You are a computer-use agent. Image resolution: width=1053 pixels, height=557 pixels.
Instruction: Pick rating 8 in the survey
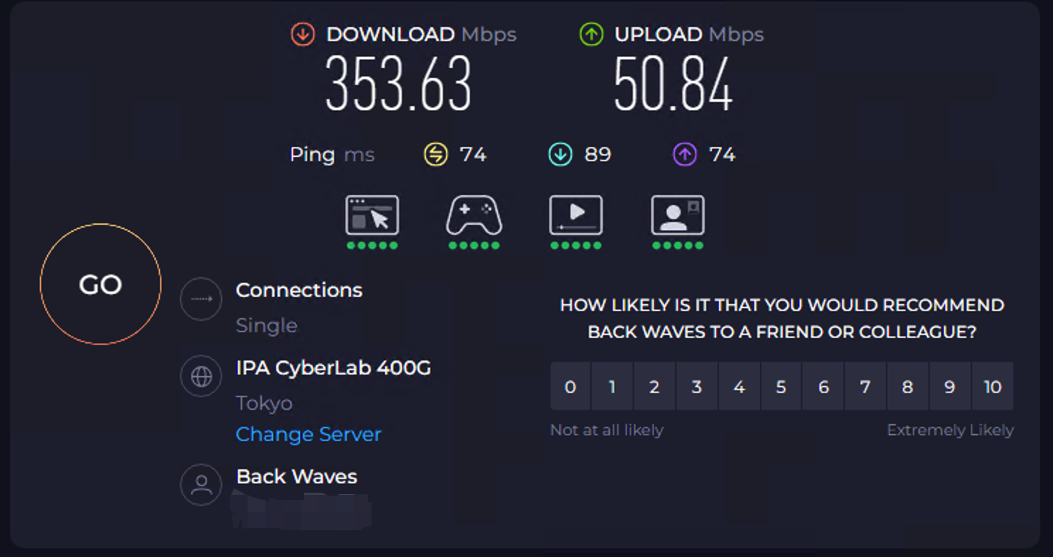907,387
